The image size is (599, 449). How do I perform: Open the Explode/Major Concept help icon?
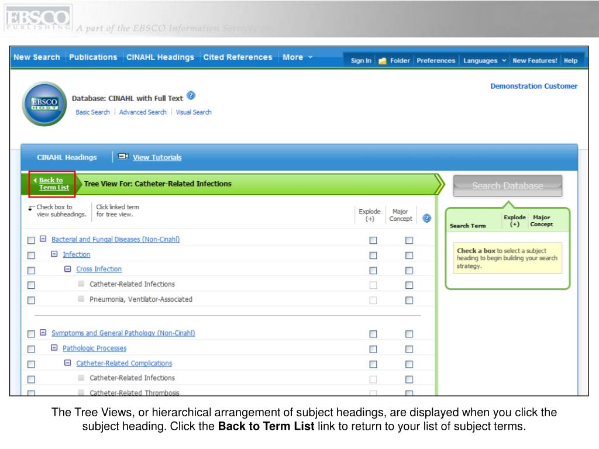[x=426, y=218]
